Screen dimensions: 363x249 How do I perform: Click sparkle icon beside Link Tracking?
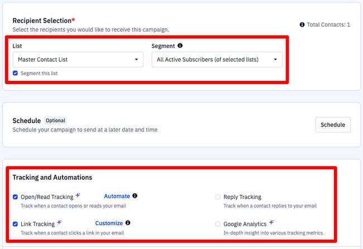60,223
